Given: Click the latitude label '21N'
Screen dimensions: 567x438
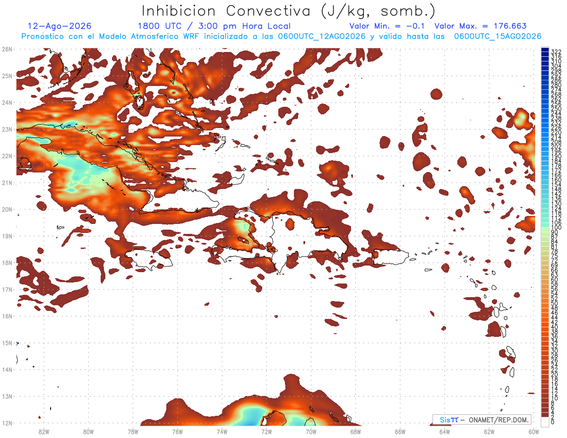Looking at the screenshot, I should (x=7, y=182).
